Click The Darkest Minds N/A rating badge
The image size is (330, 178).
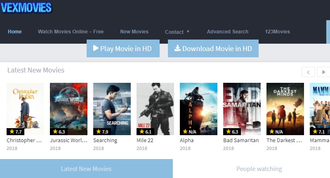click(276, 131)
